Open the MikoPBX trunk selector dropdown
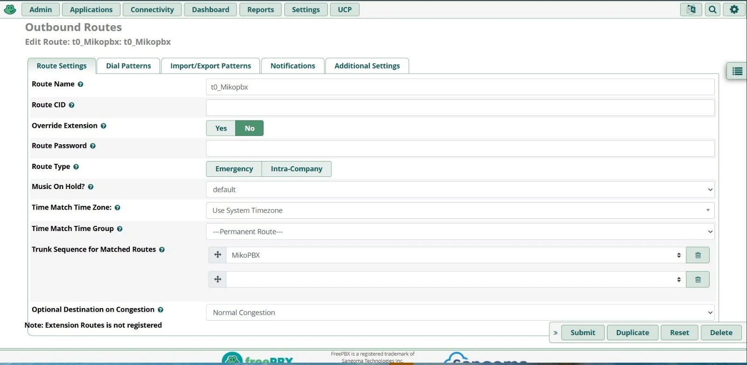Image resolution: width=747 pixels, height=365 pixels. pyautogui.click(x=456, y=255)
